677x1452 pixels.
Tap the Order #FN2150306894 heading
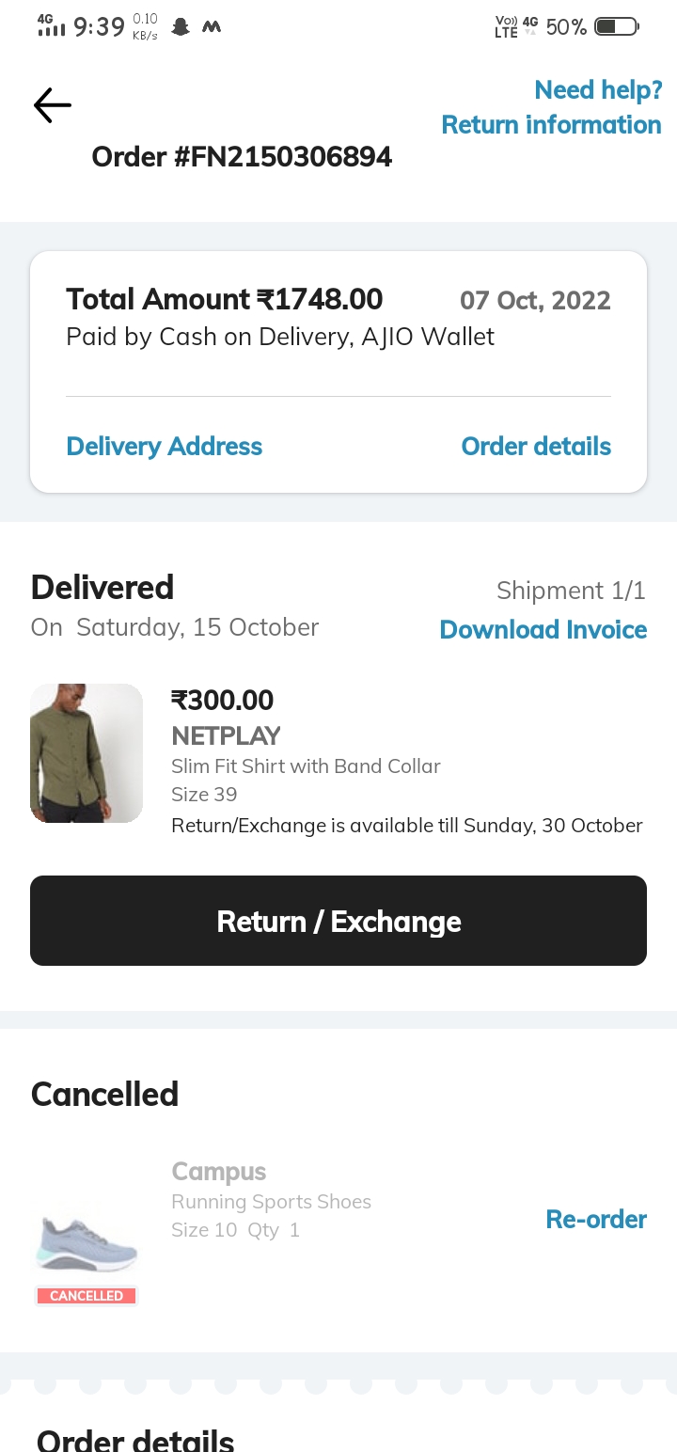pos(242,157)
